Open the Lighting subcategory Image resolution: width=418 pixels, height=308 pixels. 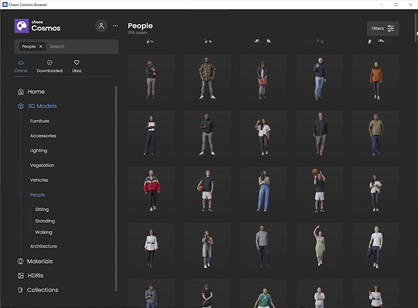coord(38,150)
